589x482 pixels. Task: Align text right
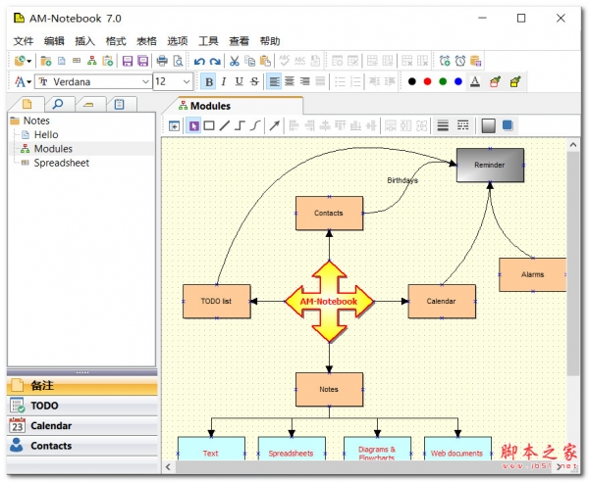click(x=304, y=81)
